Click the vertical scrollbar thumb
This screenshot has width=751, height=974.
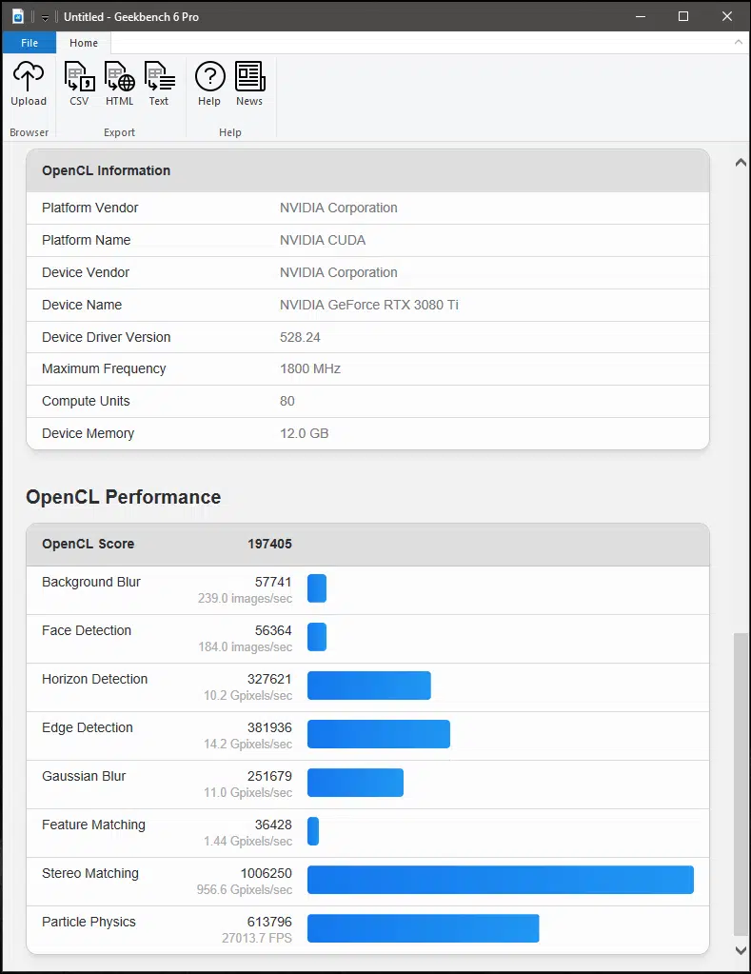(741, 784)
